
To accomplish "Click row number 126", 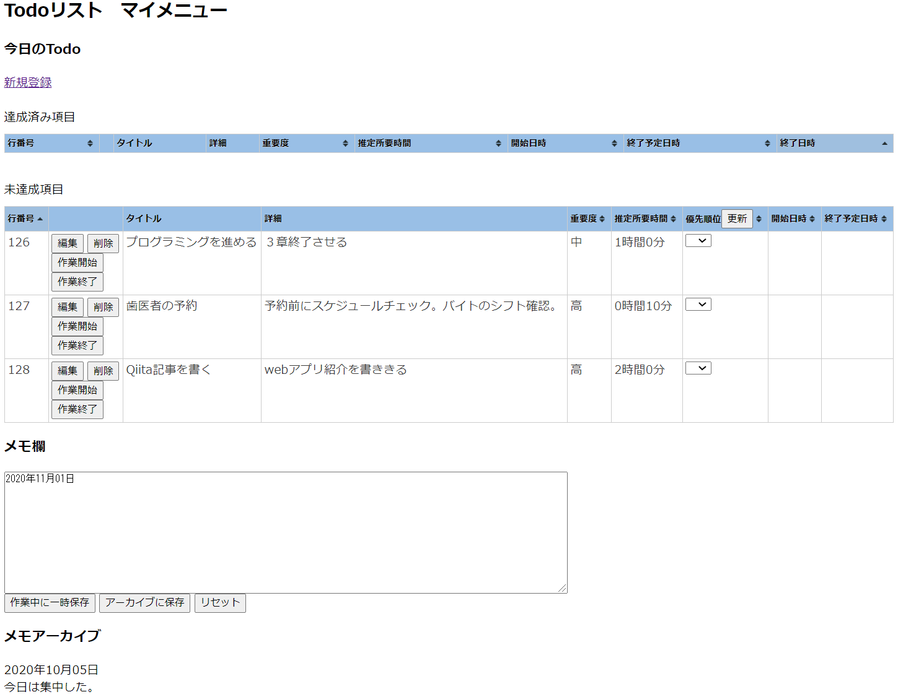I will click(x=19, y=242).
